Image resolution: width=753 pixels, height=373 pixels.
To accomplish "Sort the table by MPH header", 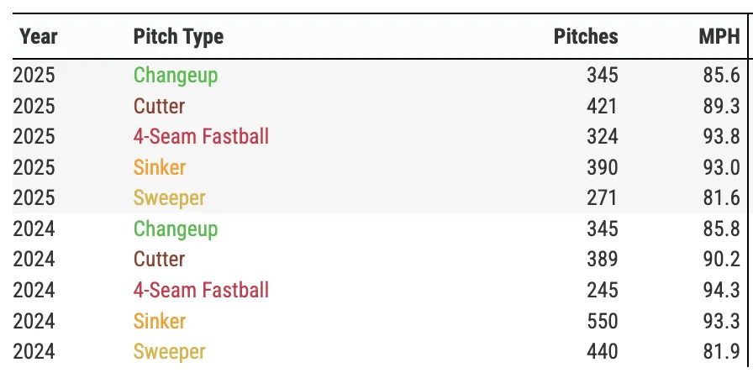I will [x=720, y=37].
